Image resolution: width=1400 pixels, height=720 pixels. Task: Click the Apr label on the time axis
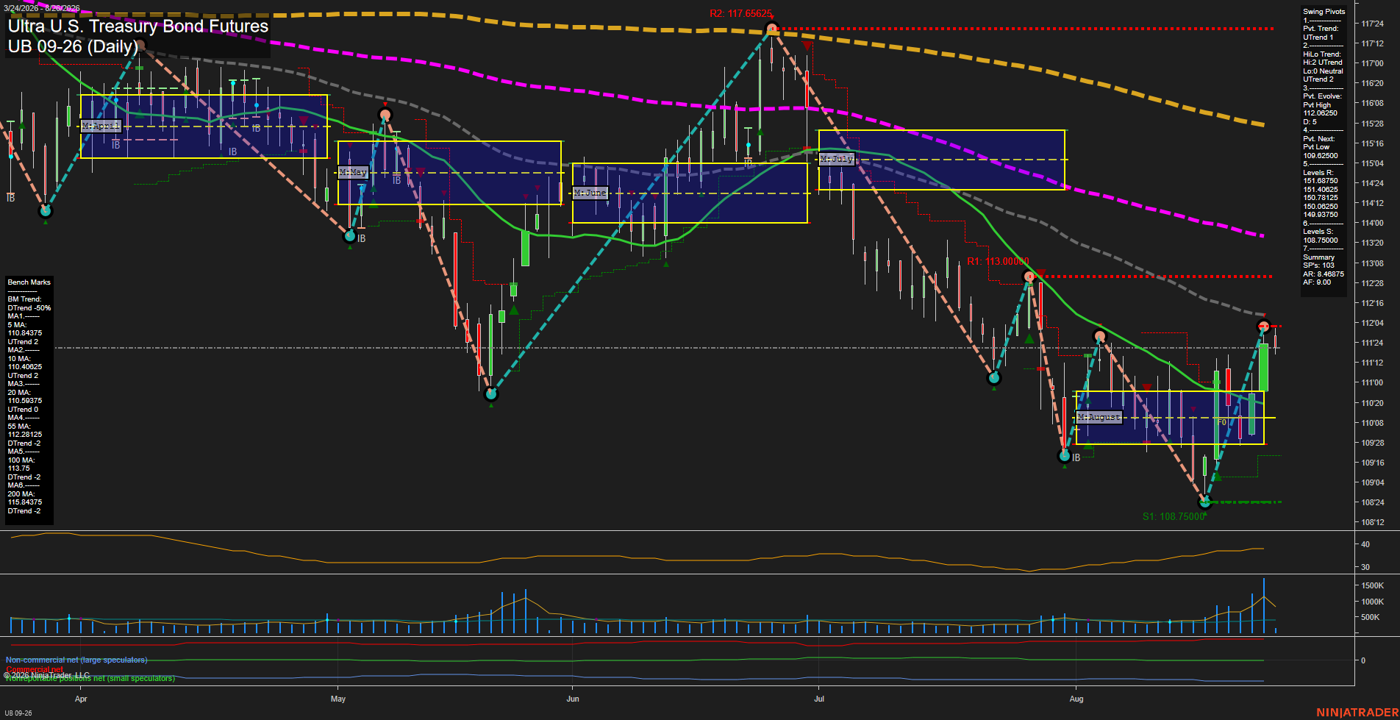(81, 699)
